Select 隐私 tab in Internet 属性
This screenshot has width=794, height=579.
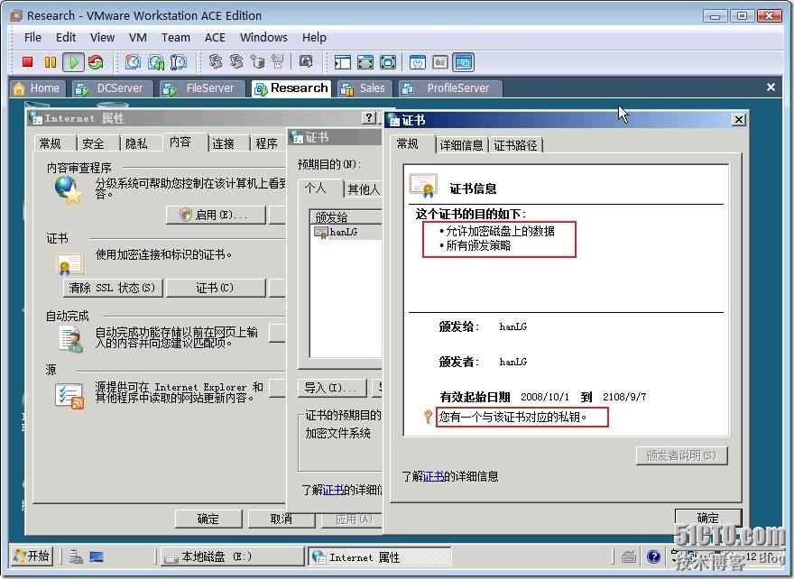(136, 143)
